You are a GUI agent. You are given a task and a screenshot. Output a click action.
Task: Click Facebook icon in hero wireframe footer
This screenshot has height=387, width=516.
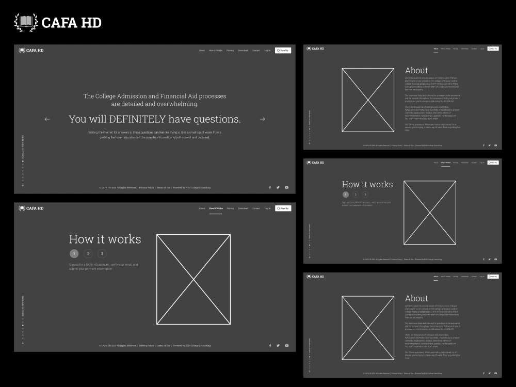(270, 188)
